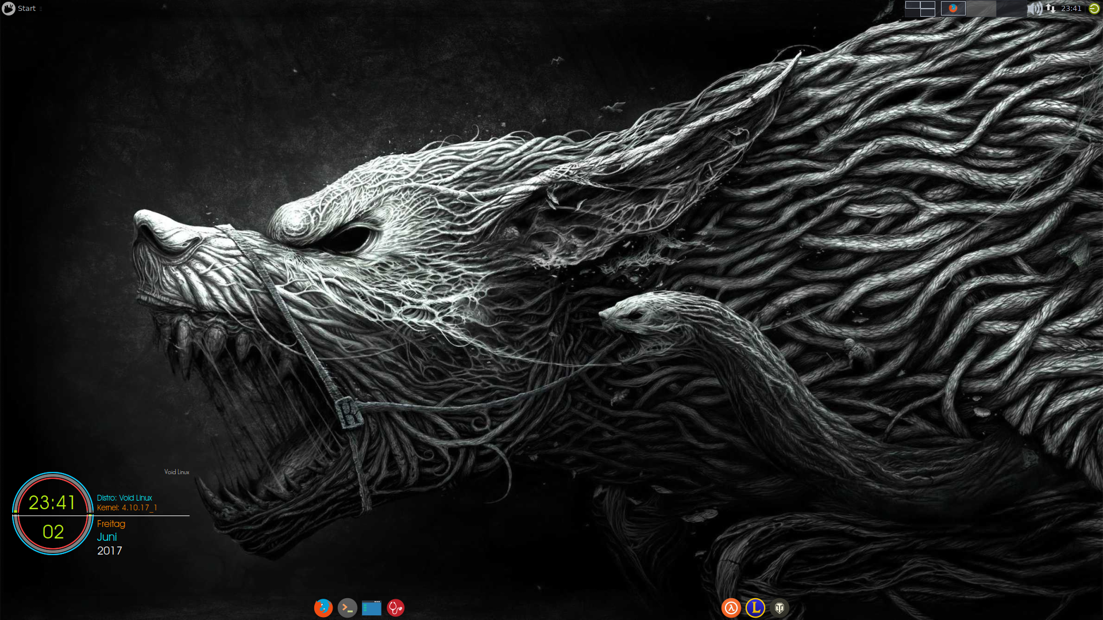This screenshot has height=620, width=1103.
Task: Switch to the top-right workspace in pager
Action: pyautogui.click(x=927, y=5)
